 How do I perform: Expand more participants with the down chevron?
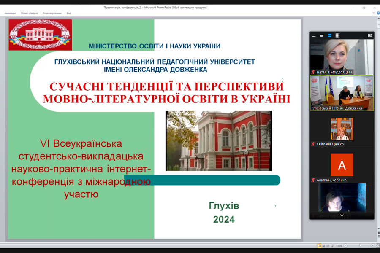coord(342,215)
